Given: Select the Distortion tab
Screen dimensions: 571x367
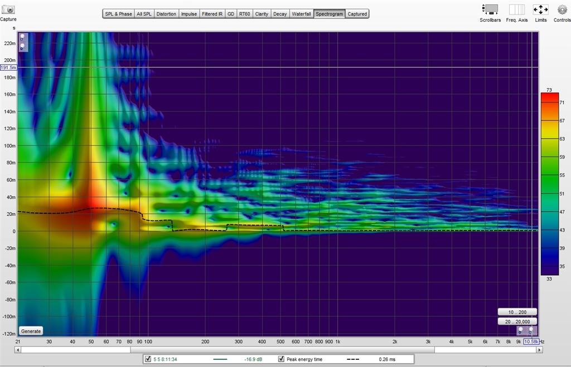Looking at the screenshot, I should click(x=166, y=14).
